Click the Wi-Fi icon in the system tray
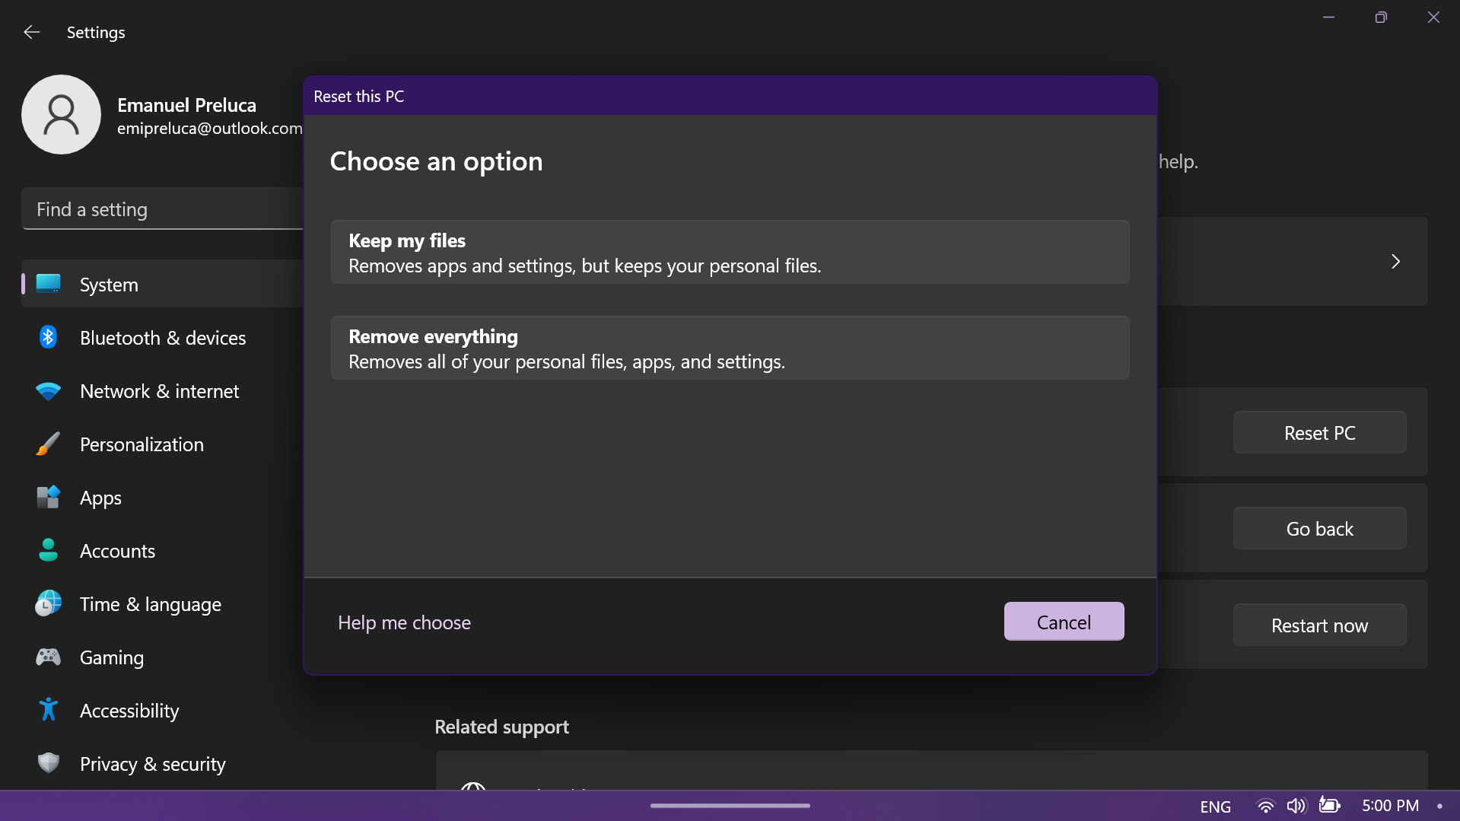Screen dimensions: 1460x821 pyautogui.click(x=1264, y=805)
